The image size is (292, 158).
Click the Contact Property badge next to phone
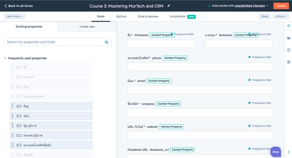[x=175, y=58]
